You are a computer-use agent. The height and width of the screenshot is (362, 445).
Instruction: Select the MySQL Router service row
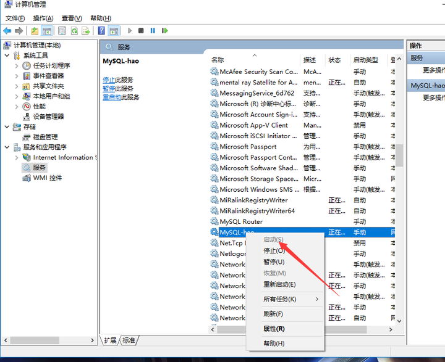click(x=302, y=222)
